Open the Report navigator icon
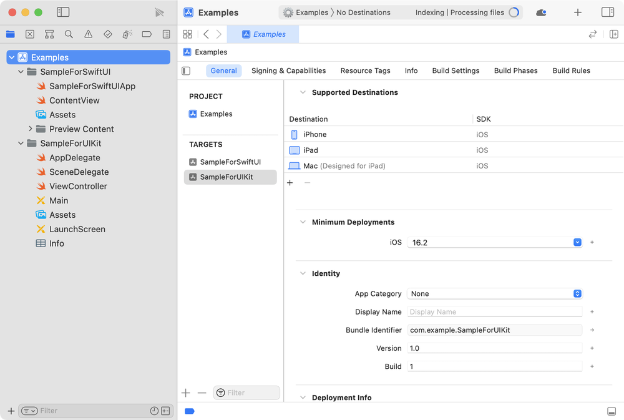This screenshot has width=624, height=420. pos(166,34)
